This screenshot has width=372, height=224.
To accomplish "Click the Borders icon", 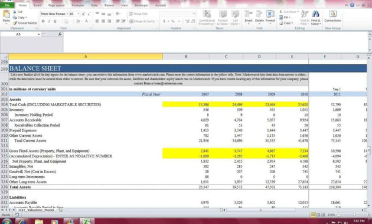I will click(x=66, y=21).
